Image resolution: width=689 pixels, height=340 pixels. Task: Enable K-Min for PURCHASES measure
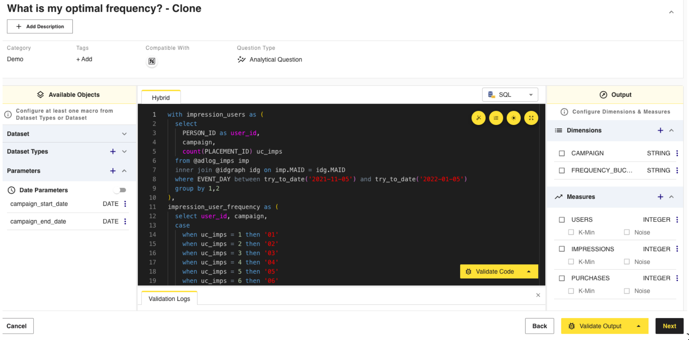pos(571,291)
